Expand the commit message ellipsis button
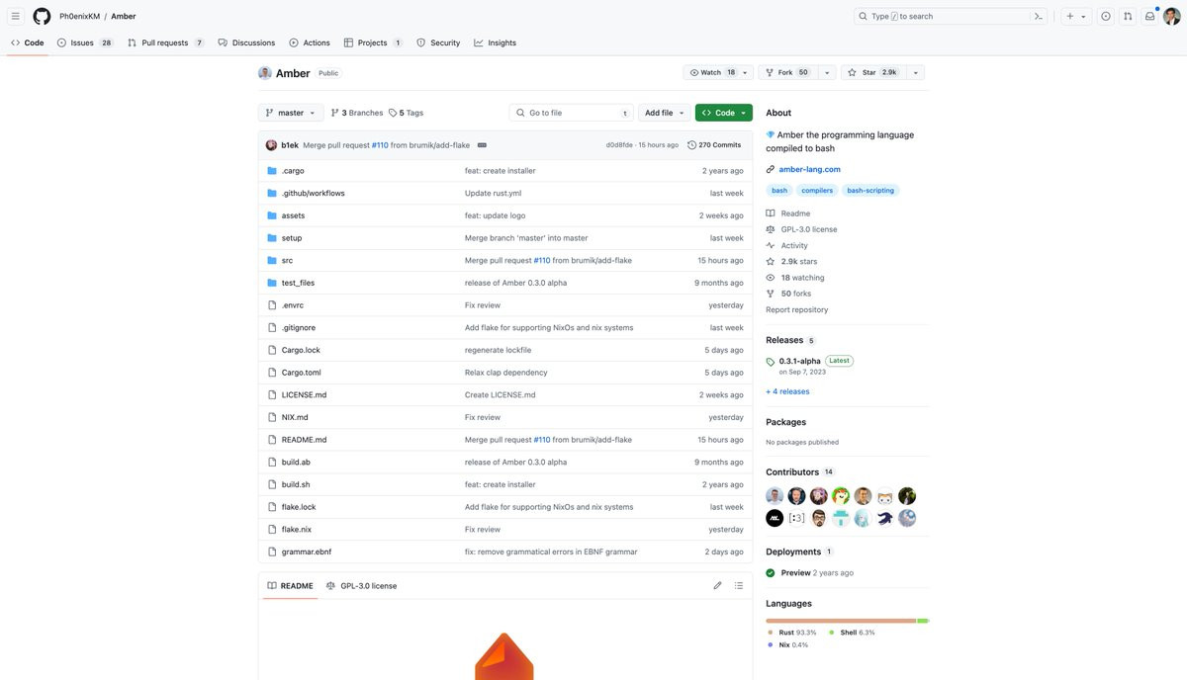Screen dimensions: 1187x680 coord(482,145)
